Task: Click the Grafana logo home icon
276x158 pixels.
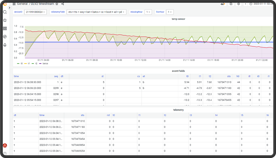Action: 5,4
